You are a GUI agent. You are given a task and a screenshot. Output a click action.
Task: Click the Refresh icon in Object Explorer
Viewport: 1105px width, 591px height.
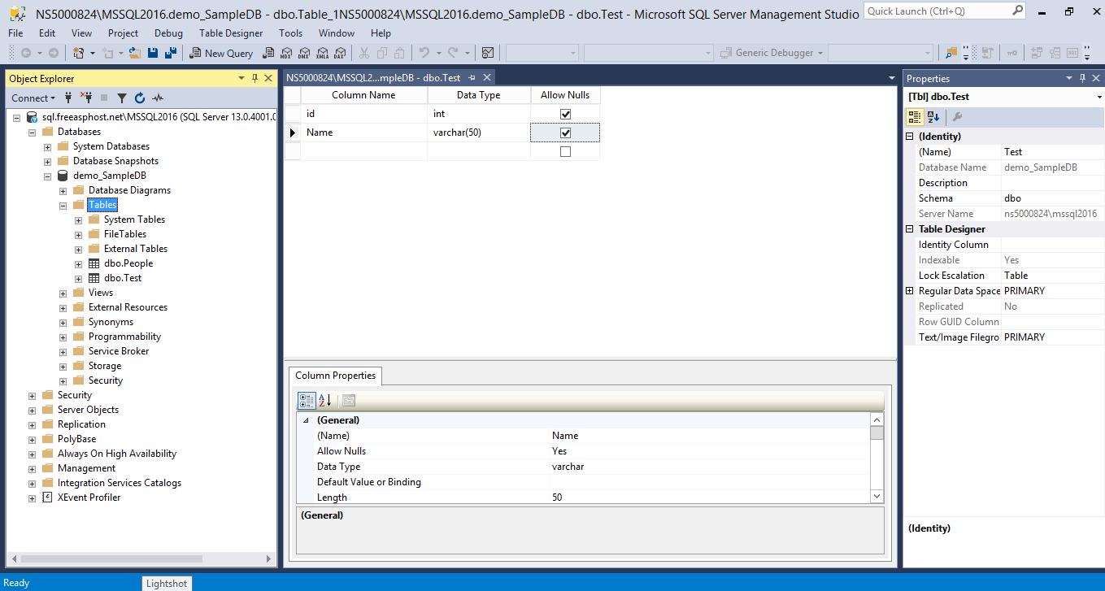pos(139,98)
